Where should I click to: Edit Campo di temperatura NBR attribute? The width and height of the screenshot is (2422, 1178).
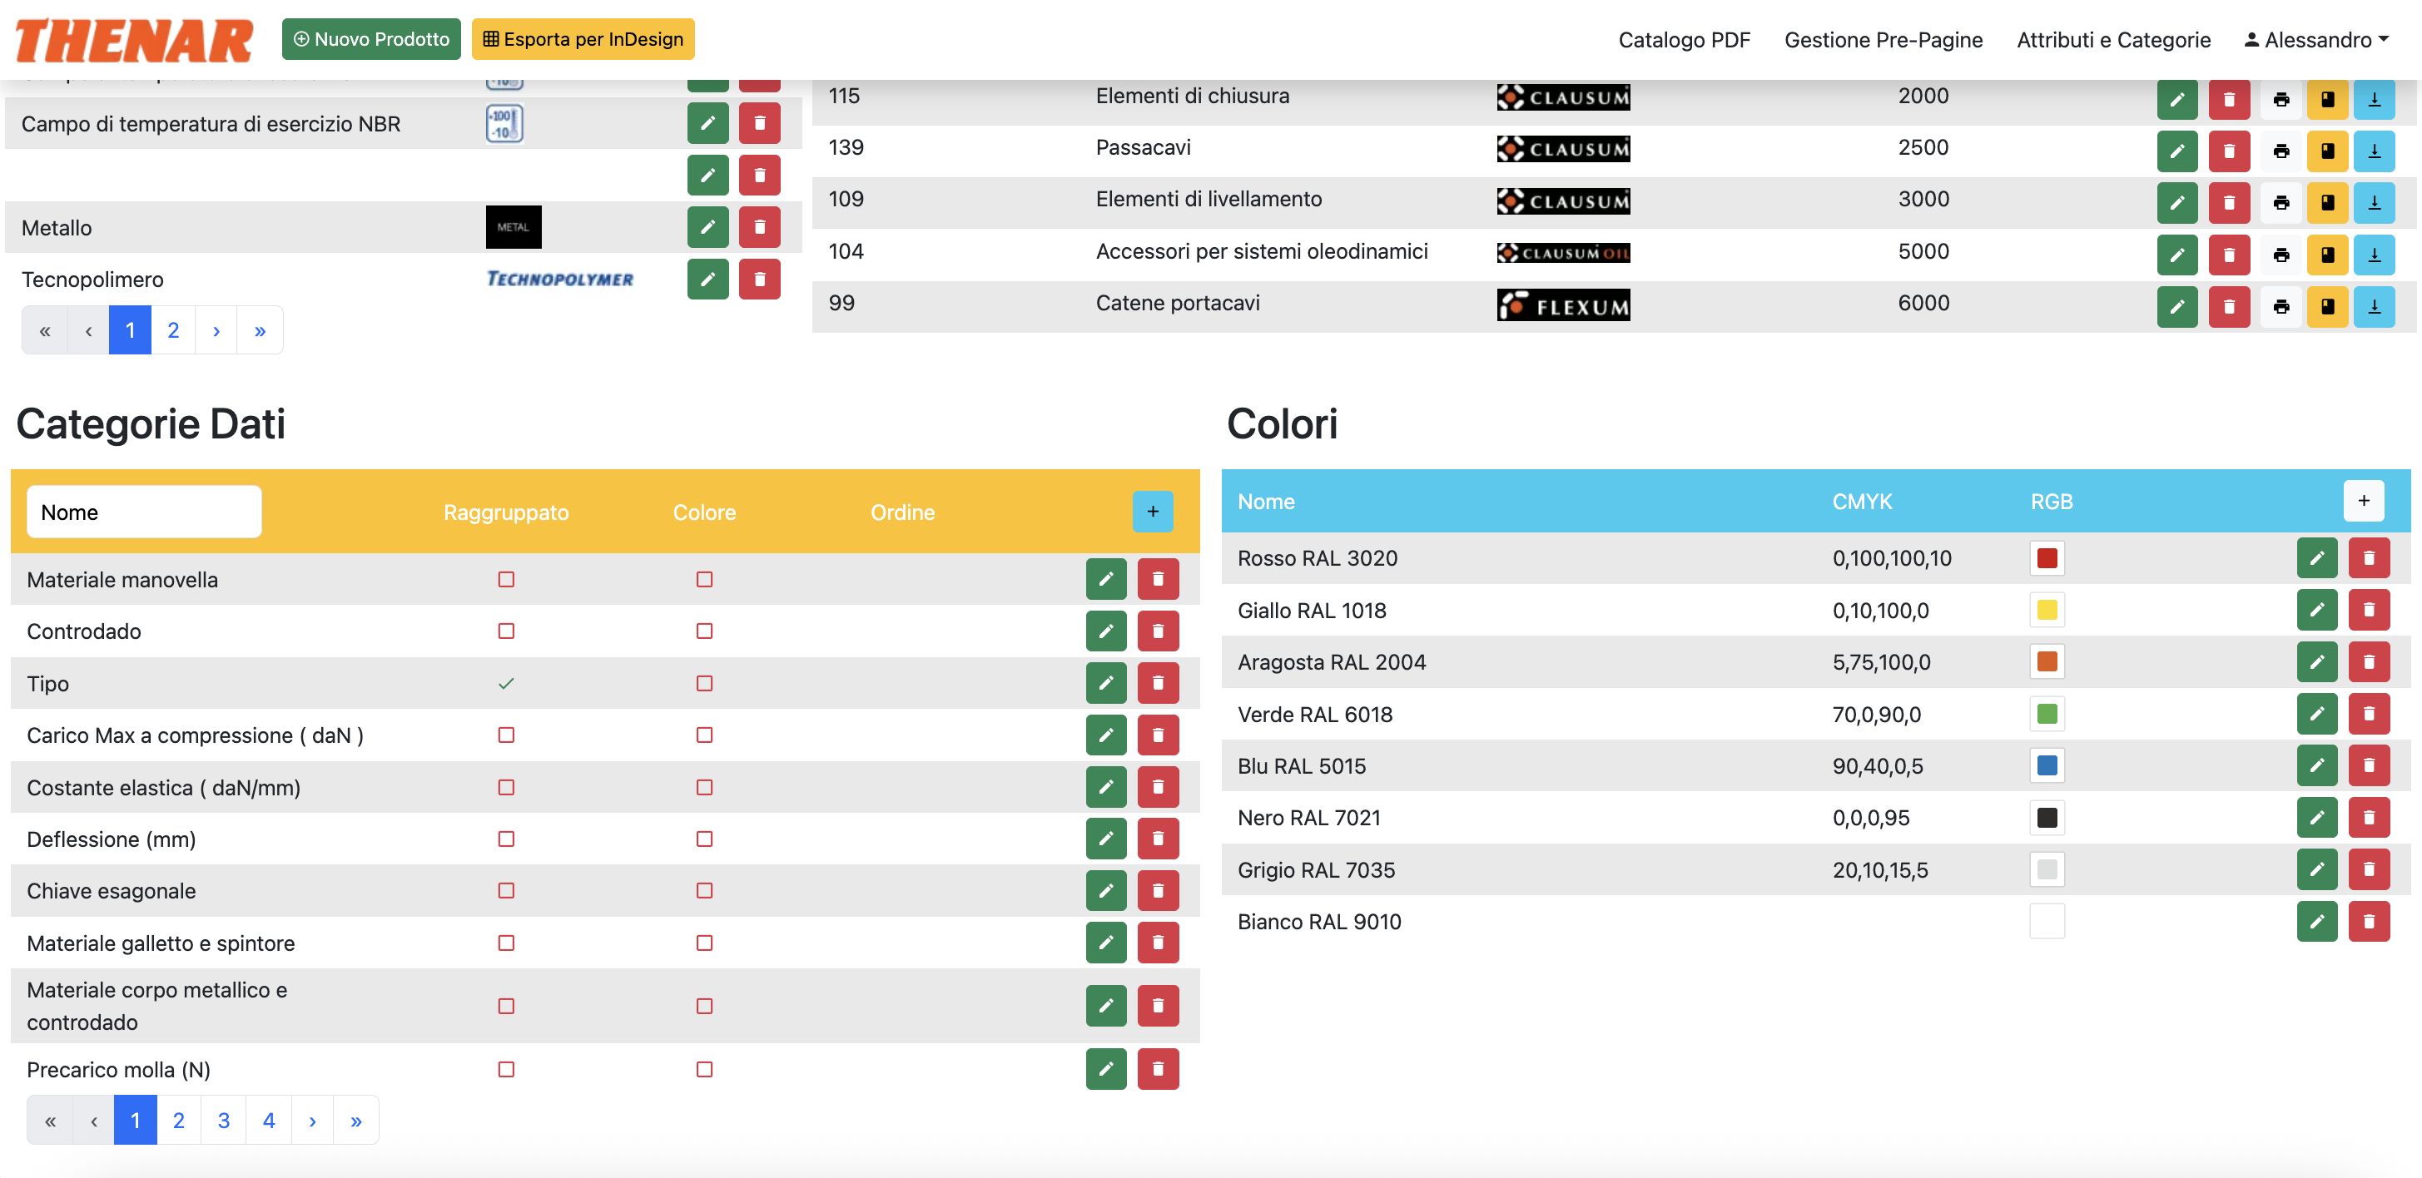708,122
